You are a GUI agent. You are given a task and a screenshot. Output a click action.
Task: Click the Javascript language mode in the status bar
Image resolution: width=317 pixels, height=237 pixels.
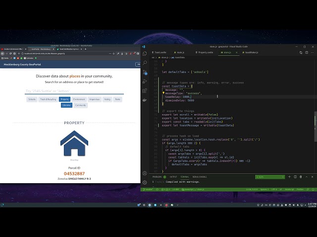(289, 190)
